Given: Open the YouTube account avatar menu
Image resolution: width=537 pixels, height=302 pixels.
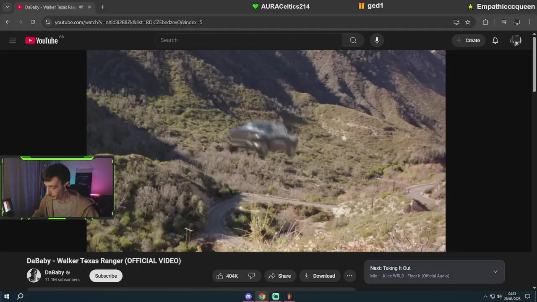Looking at the screenshot, I should tap(516, 40).
